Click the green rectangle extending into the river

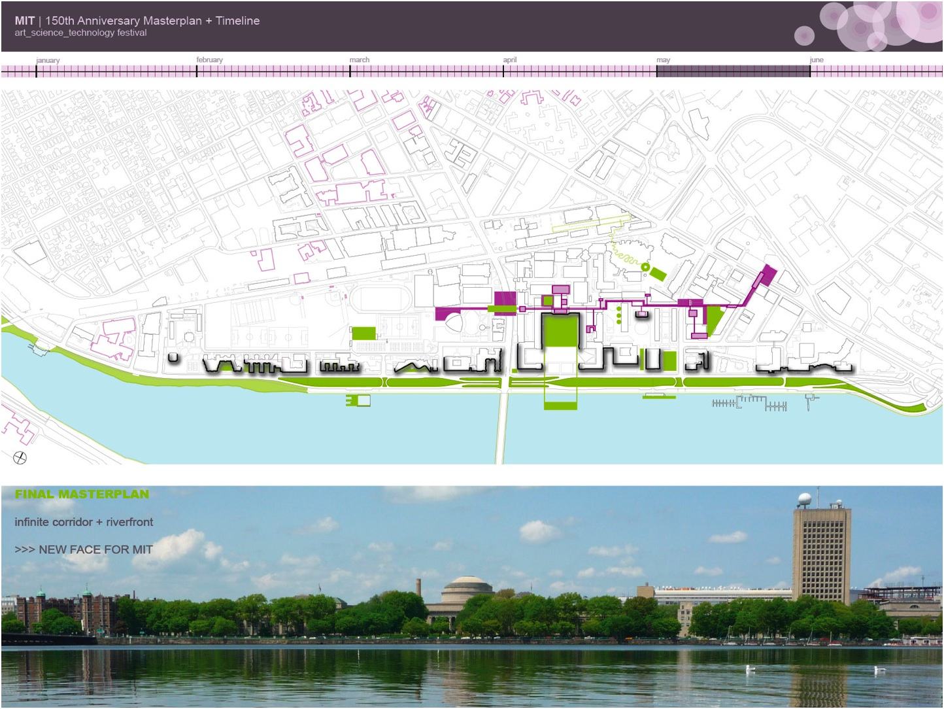561,406
